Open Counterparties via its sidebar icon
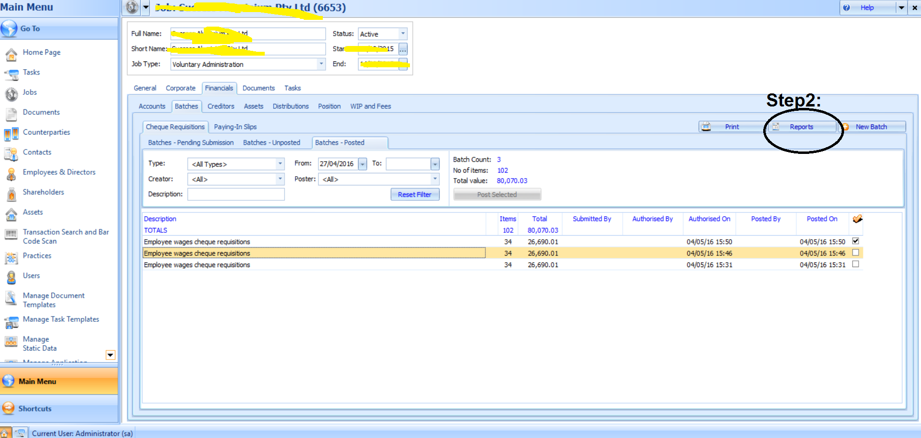Screen dimensions: 921x438 coord(11,134)
